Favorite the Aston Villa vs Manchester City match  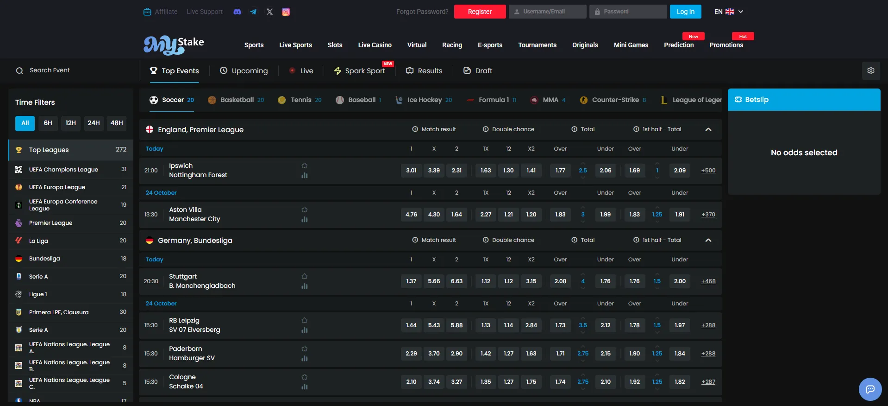click(x=304, y=209)
